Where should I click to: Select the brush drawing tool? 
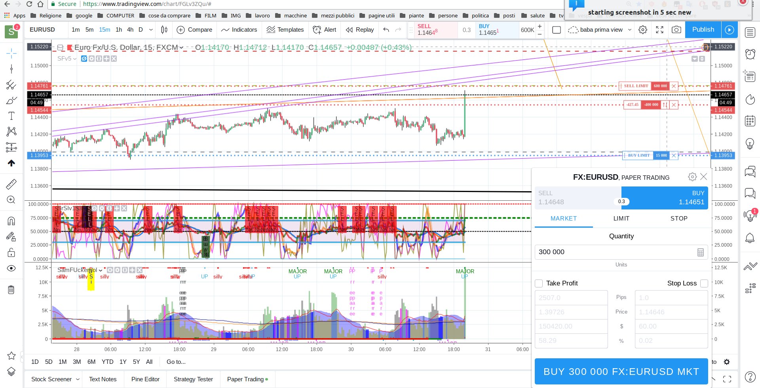tap(11, 101)
